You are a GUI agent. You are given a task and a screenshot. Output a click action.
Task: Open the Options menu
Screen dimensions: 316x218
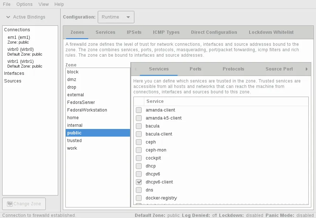(24, 4)
